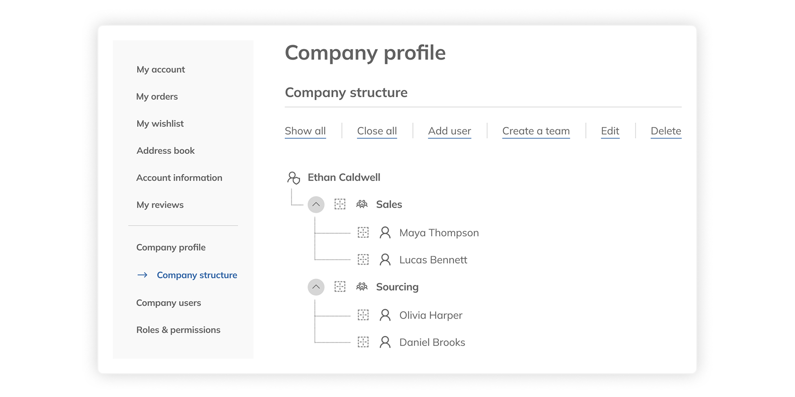Viewport: 795px width, 397px height.
Task: Click the person icon beside Lucas Bennett
Action: click(385, 260)
